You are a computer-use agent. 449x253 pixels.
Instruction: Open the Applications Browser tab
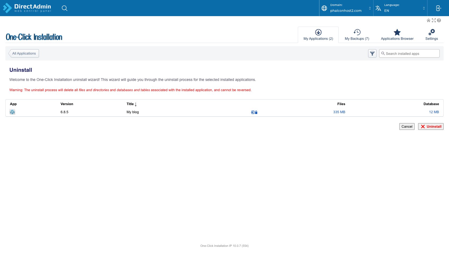click(x=397, y=35)
